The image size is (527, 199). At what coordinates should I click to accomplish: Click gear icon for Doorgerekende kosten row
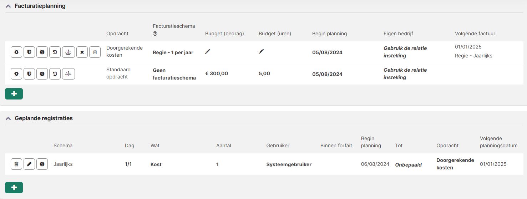pos(16,52)
